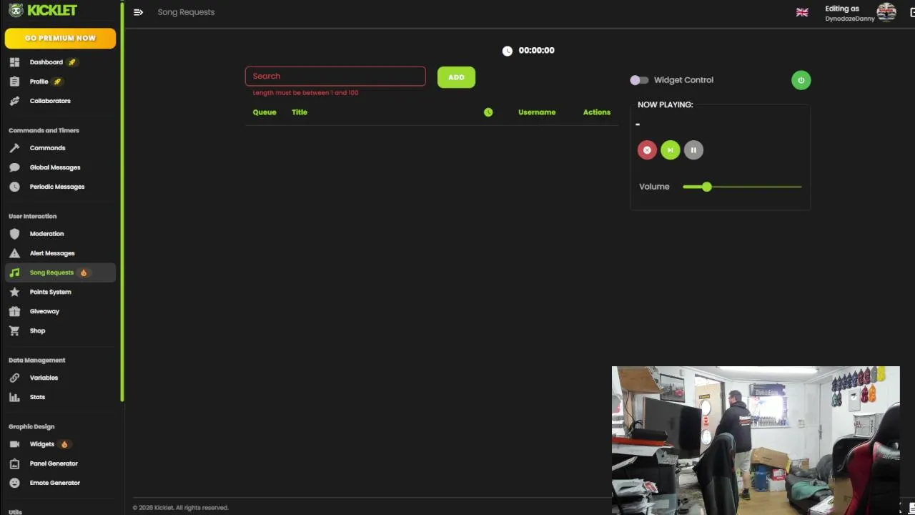Select Periodic Messages in the sidebar
This screenshot has width=915, height=515.
(x=60, y=187)
